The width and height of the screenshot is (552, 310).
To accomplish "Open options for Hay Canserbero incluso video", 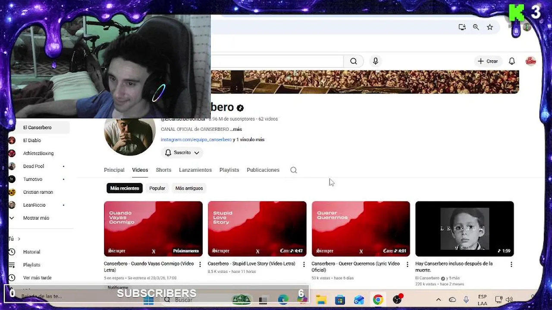I will tap(511, 264).
